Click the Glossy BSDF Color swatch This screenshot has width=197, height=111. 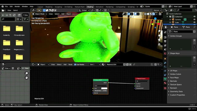(104, 88)
